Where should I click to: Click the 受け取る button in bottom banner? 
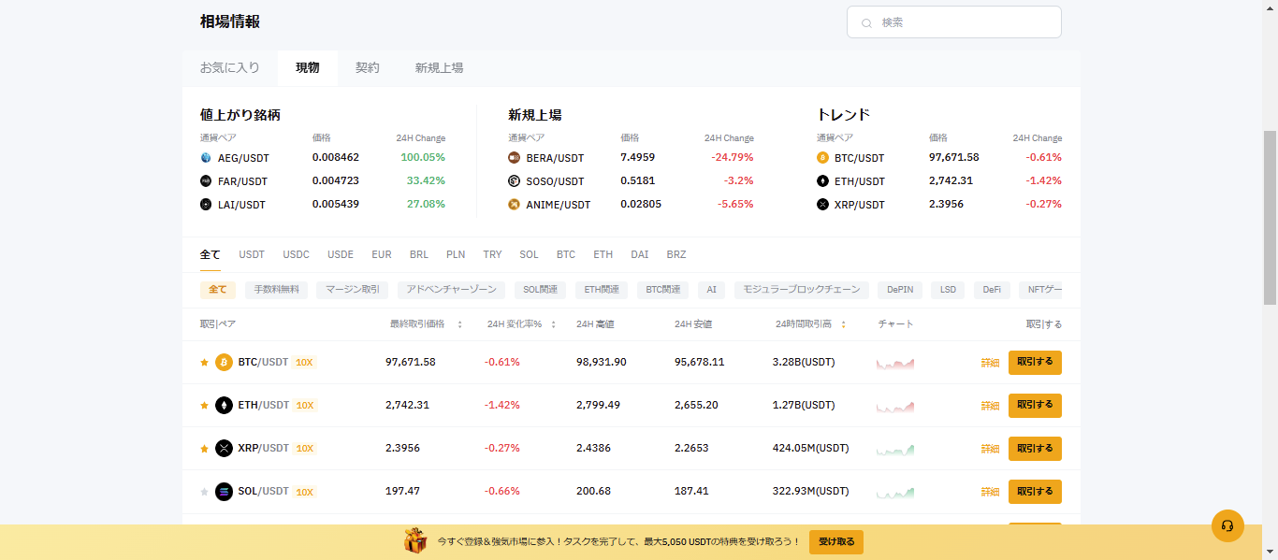tap(834, 541)
